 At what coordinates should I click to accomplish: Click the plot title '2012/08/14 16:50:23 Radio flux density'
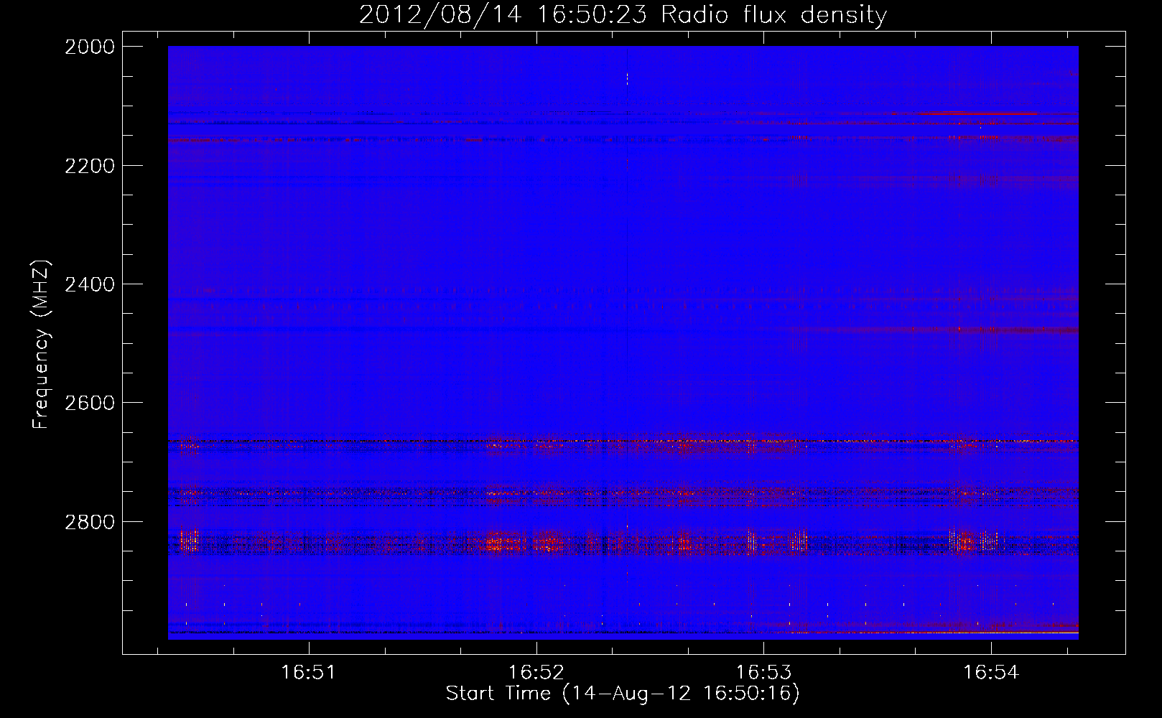tap(623, 14)
